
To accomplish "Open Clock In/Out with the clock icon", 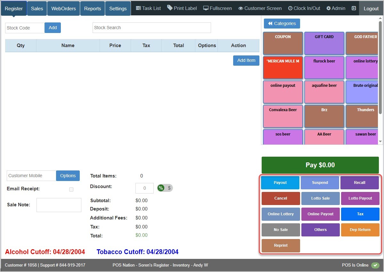I will pos(290,8).
